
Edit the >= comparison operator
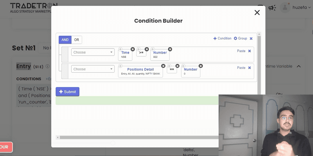[141, 53]
